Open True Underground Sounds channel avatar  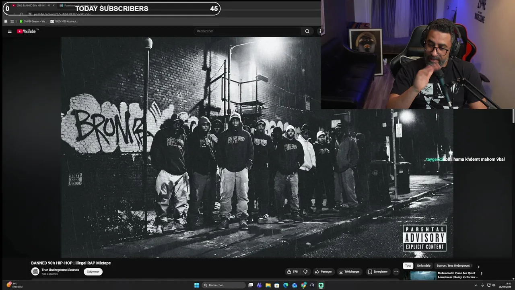[35, 271]
